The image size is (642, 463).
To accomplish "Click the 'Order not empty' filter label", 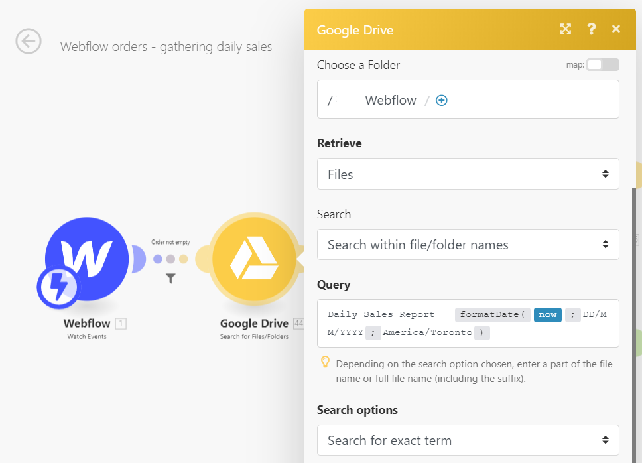I will [x=170, y=242].
